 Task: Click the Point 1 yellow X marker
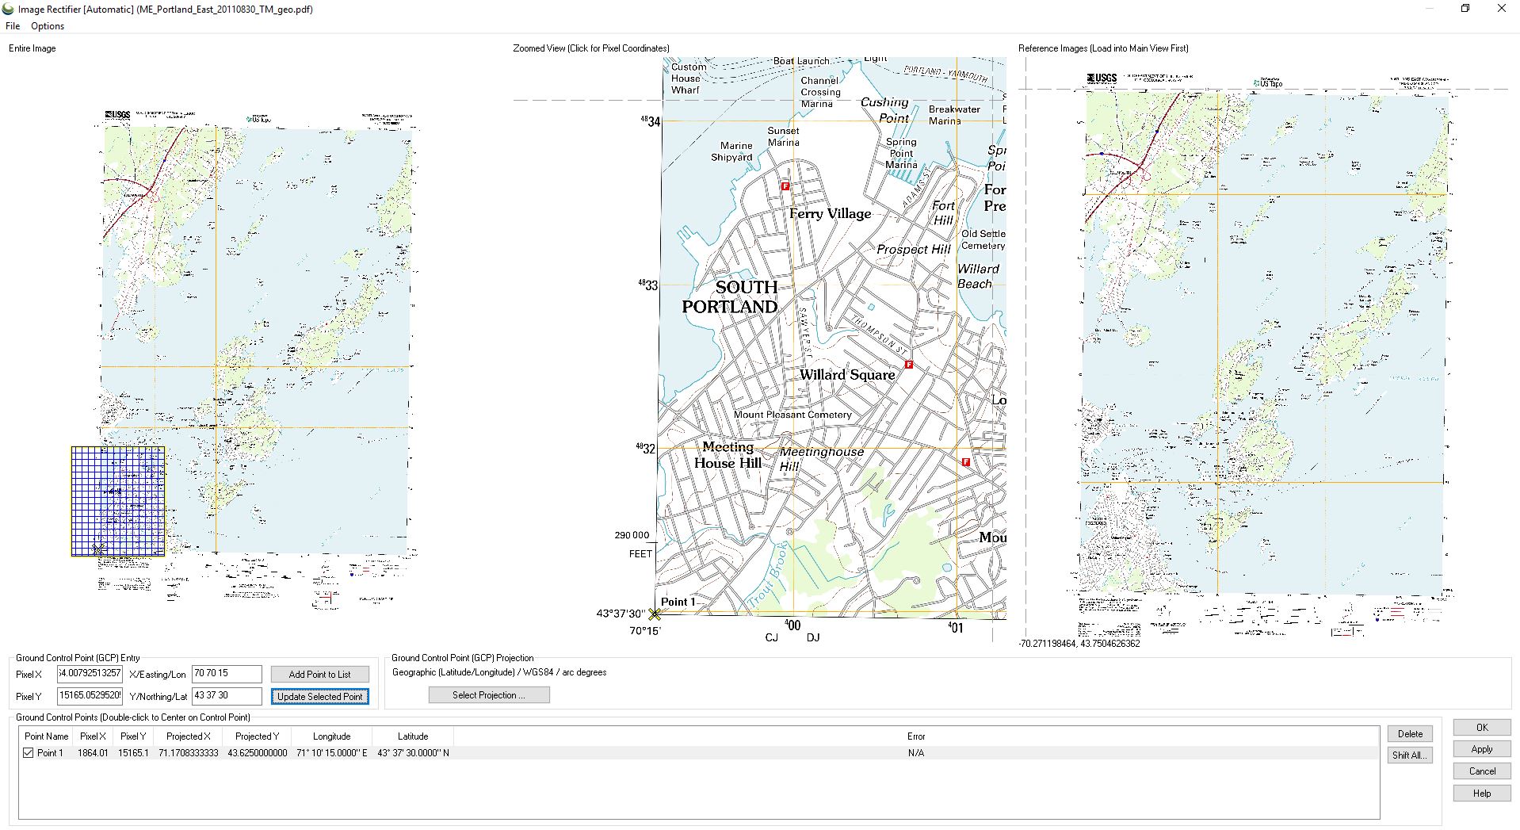[655, 614]
